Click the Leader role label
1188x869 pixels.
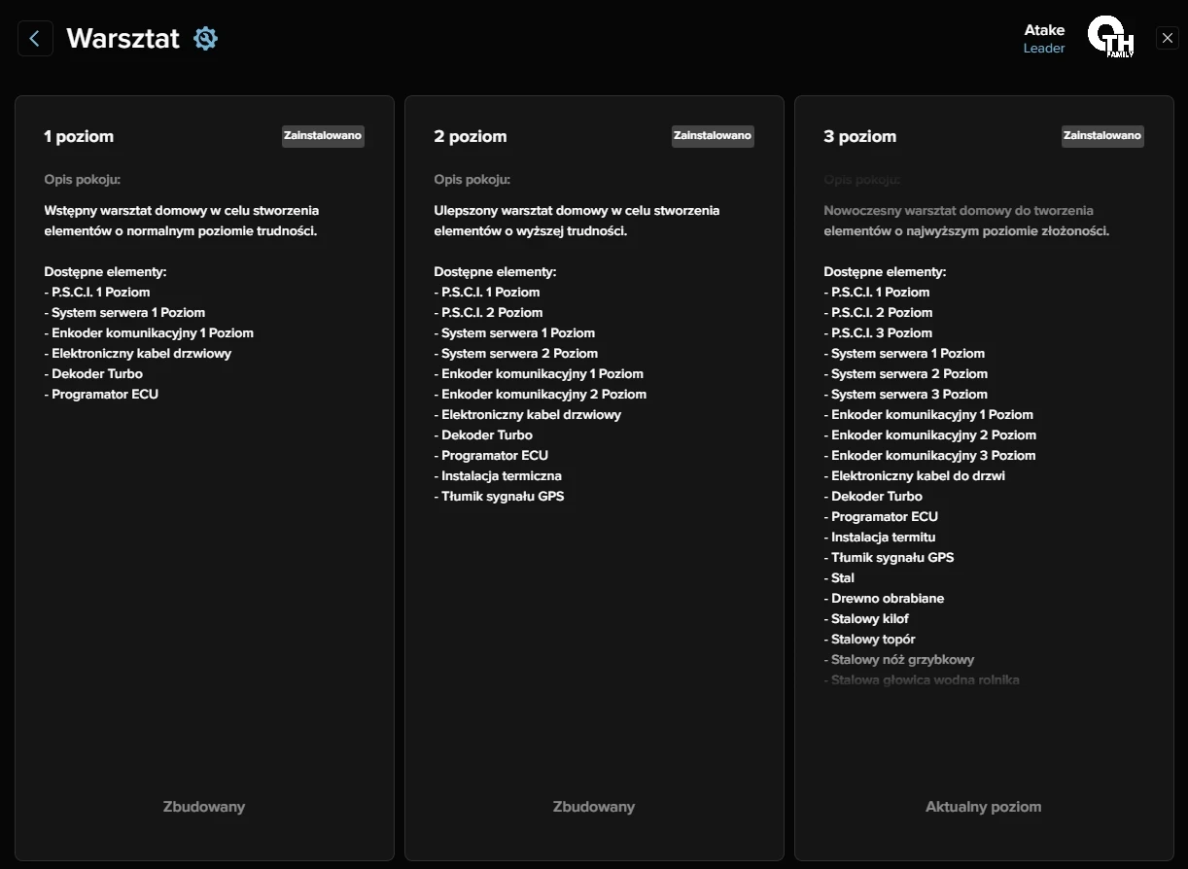1044,49
